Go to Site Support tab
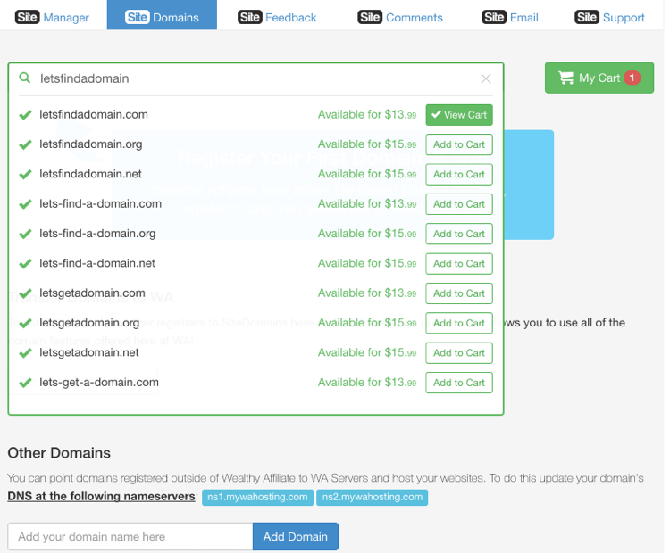Image resolution: width=670 pixels, height=553 pixels. click(x=610, y=17)
